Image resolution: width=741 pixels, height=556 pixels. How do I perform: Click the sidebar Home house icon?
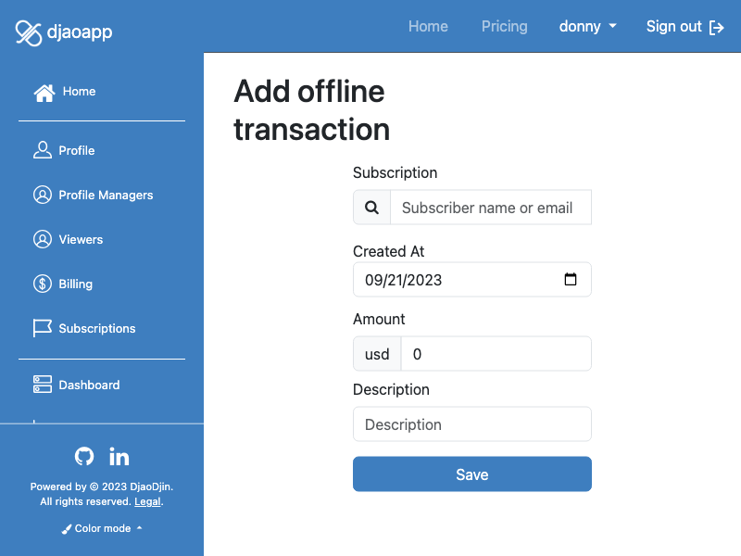(44, 93)
